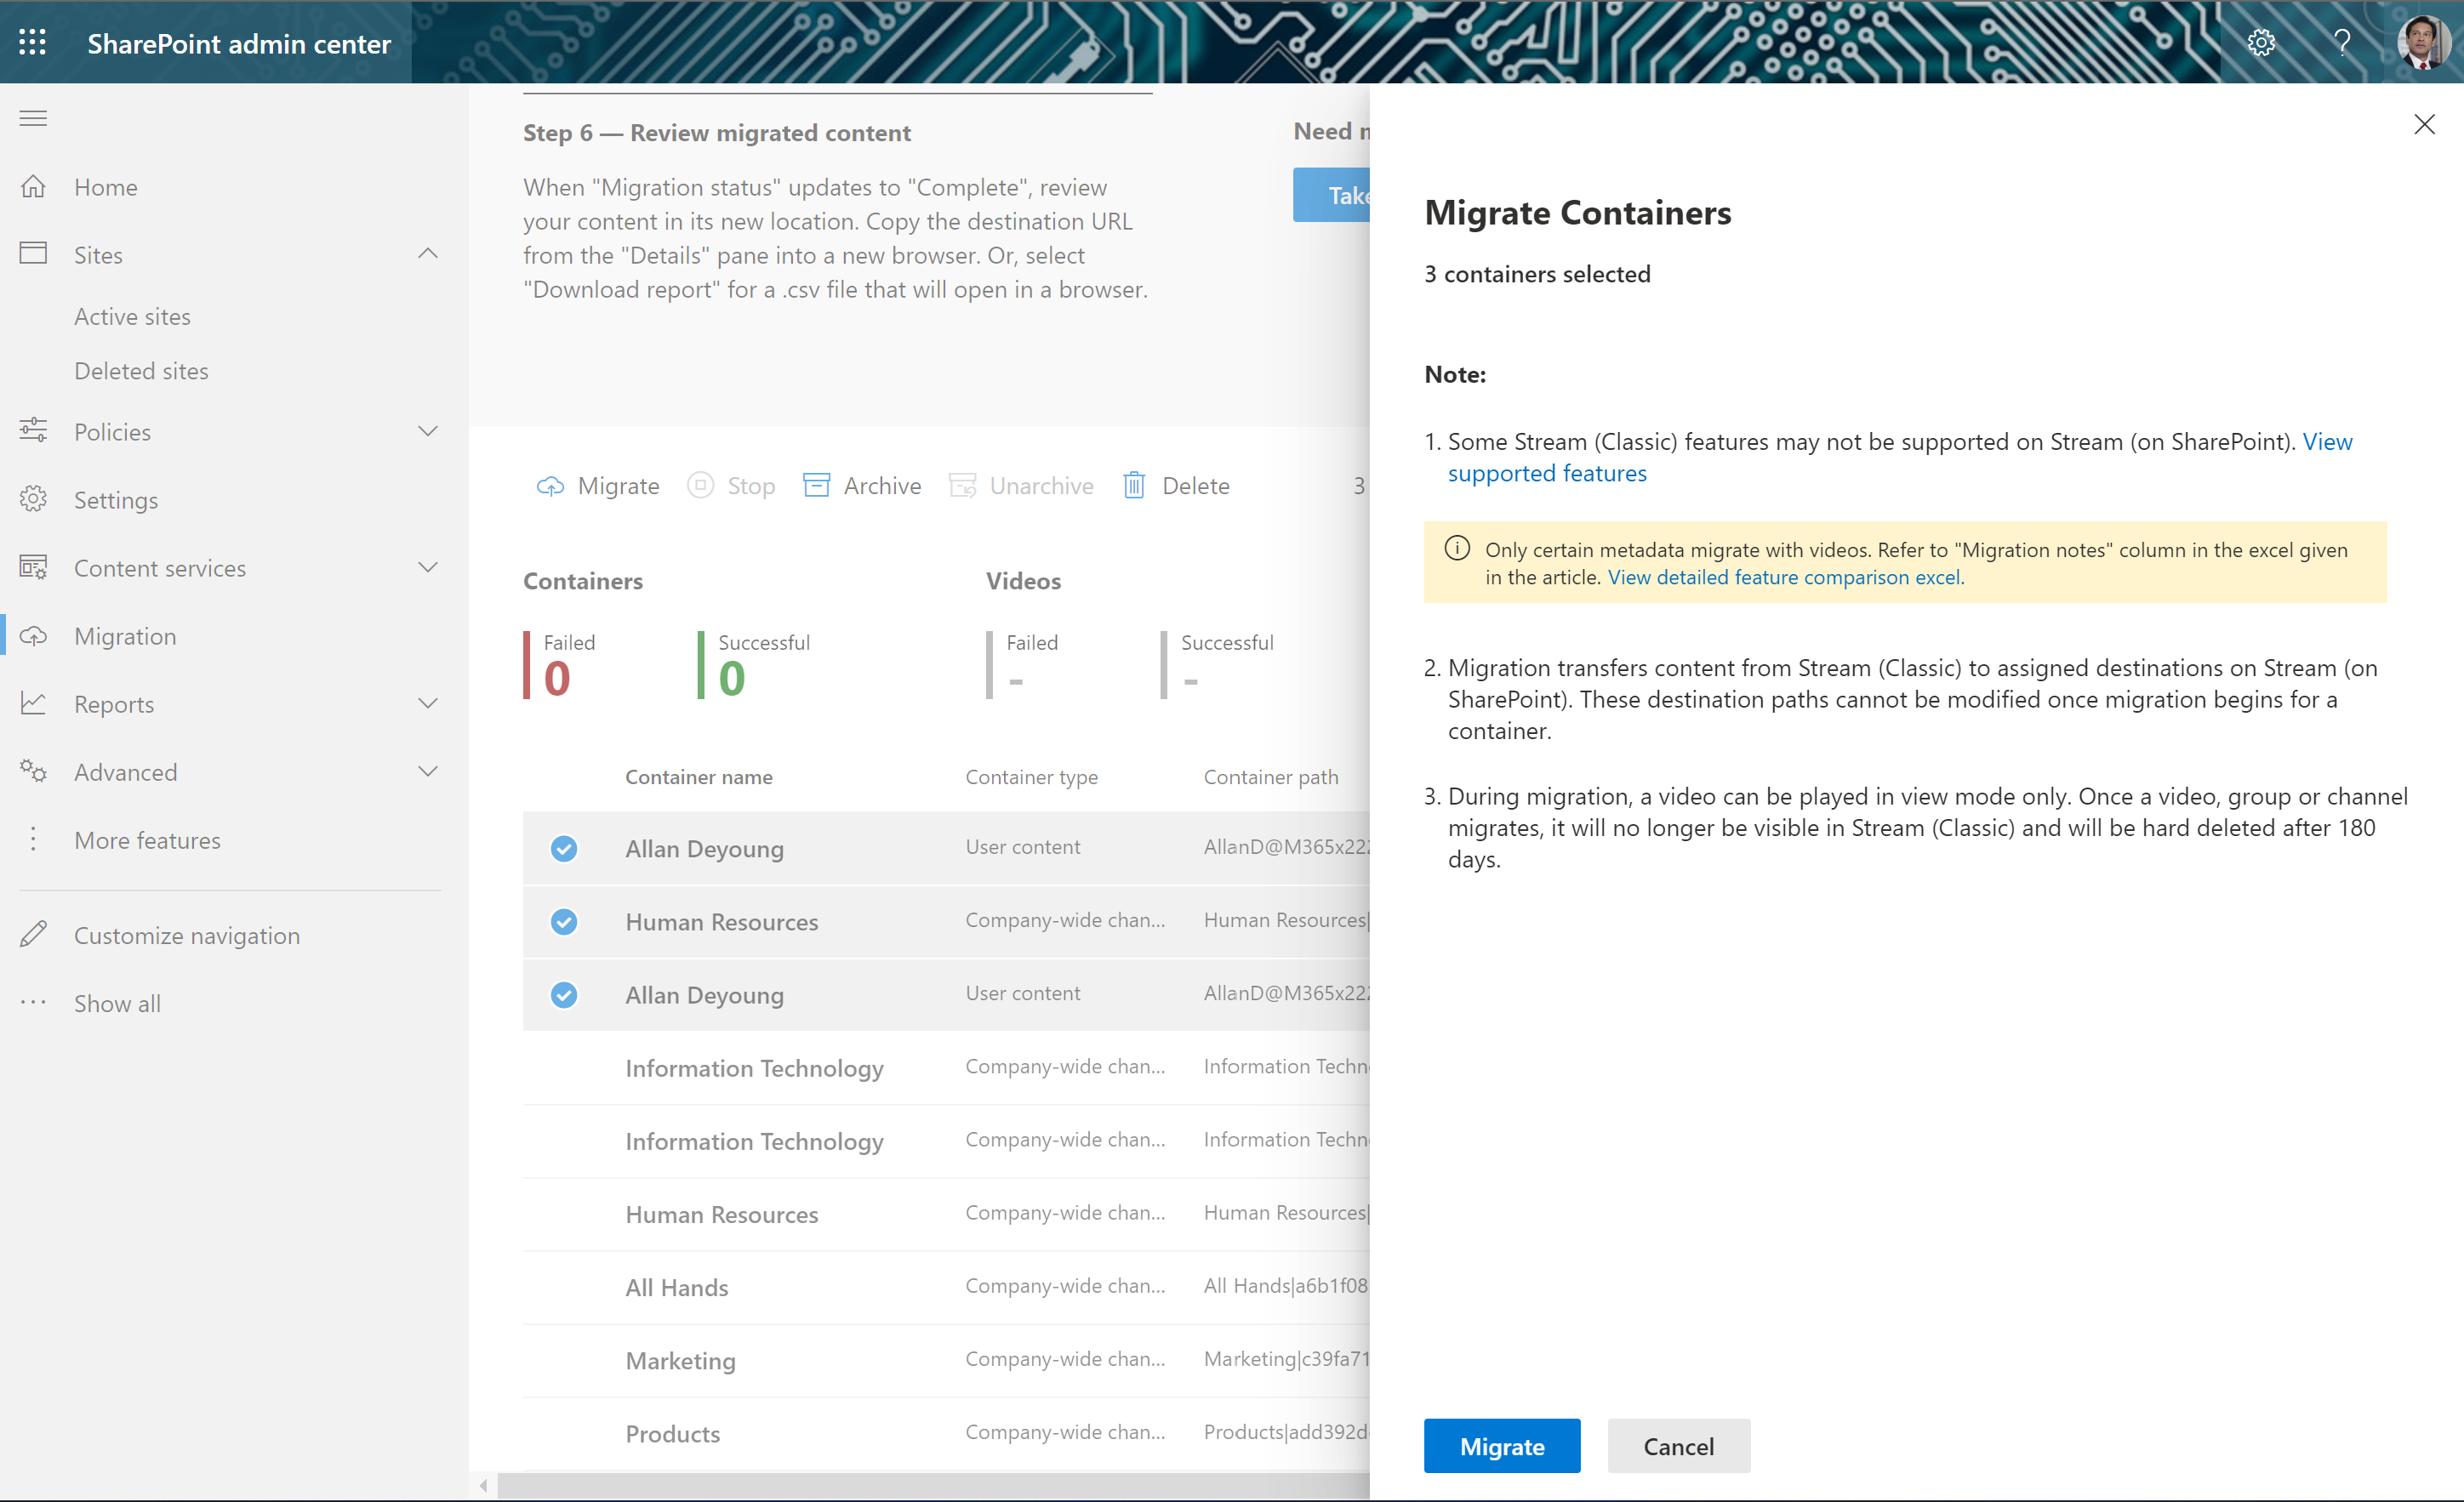Expand the Reports navigation section
Viewport: 2464px width, 1502px height.
[x=427, y=703]
